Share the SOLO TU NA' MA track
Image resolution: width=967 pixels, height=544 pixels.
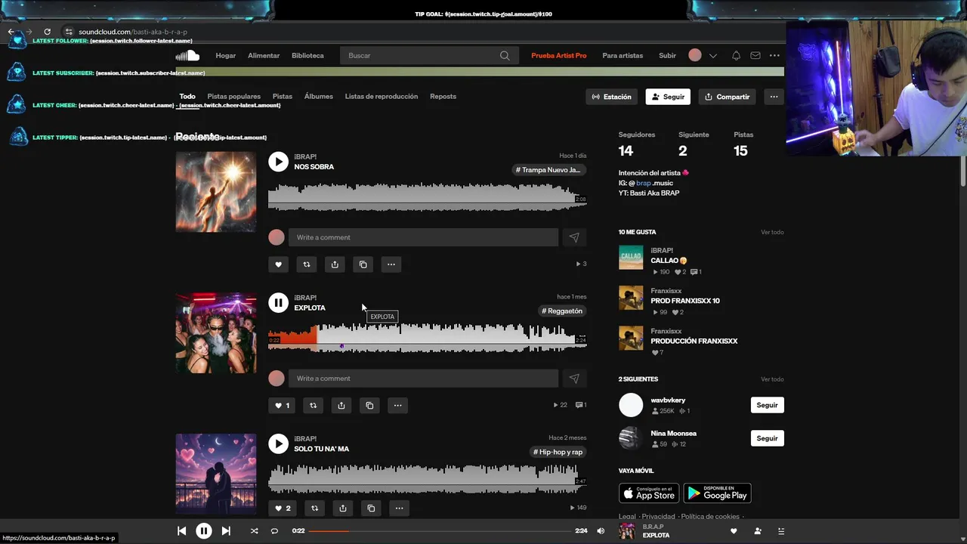point(343,508)
